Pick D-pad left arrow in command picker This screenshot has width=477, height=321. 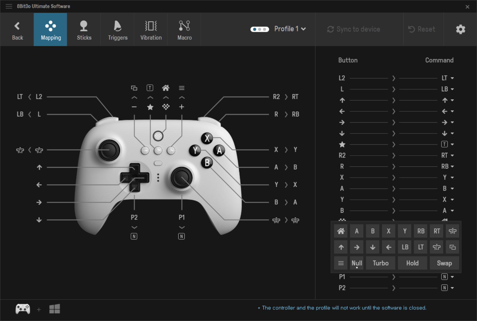(x=389, y=247)
